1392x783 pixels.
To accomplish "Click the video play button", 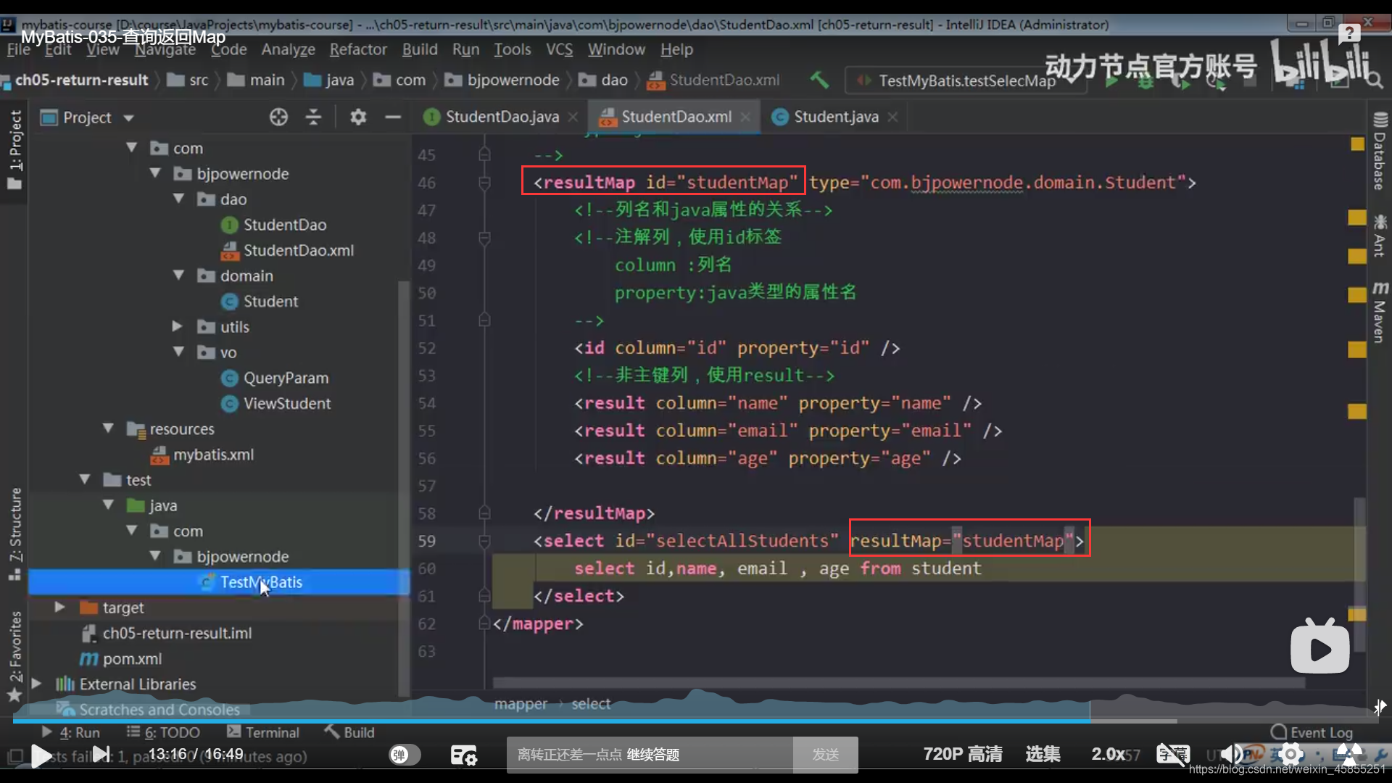I will (41, 755).
